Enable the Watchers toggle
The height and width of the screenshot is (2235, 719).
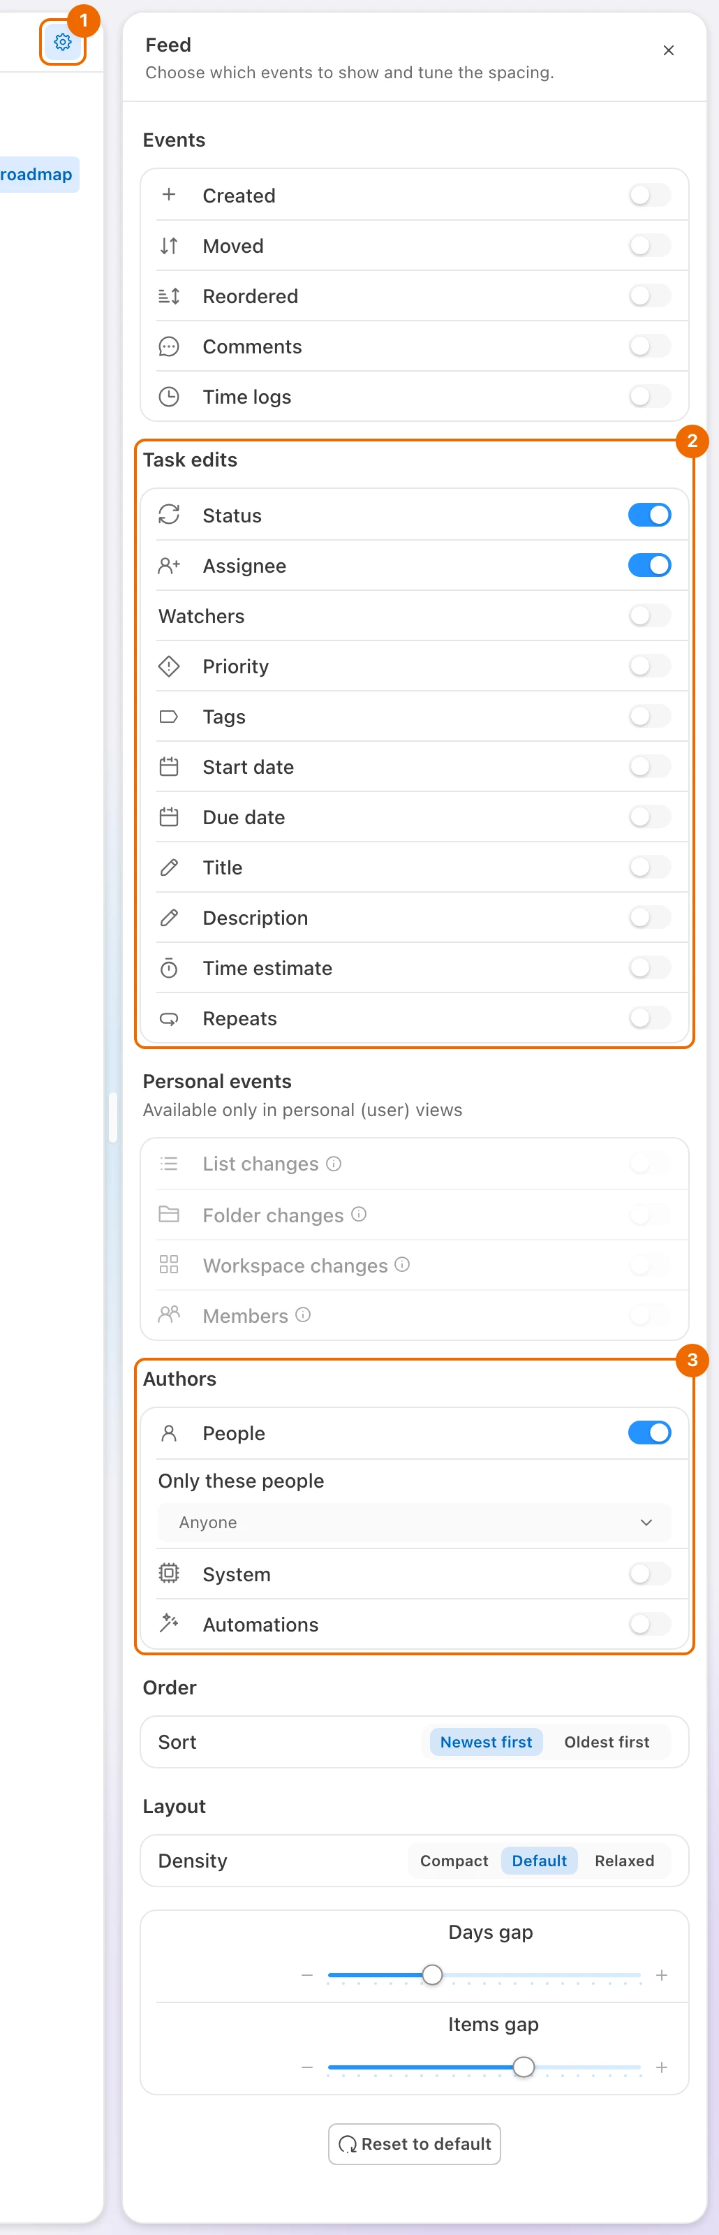(650, 615)
